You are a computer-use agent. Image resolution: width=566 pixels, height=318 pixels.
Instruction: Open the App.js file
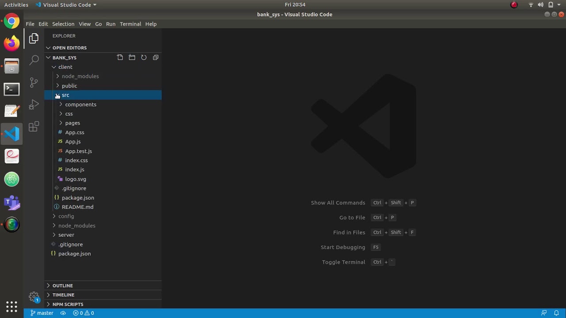(x=103, y=142)
